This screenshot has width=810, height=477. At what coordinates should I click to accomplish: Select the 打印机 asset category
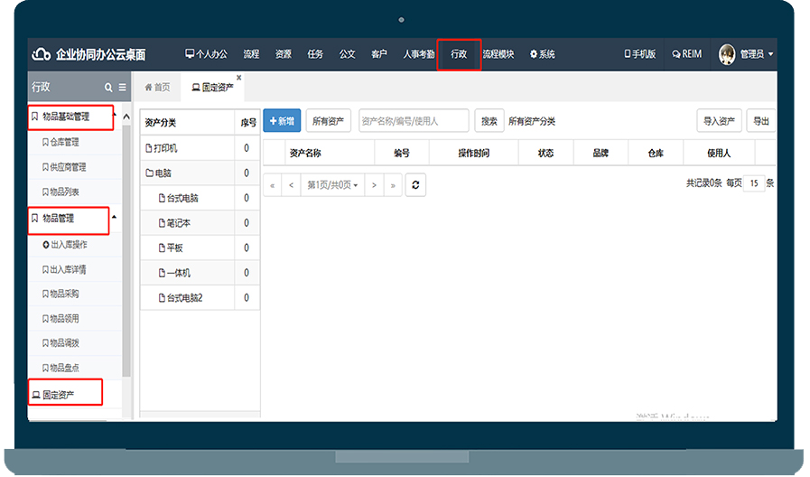click(161, 148)
